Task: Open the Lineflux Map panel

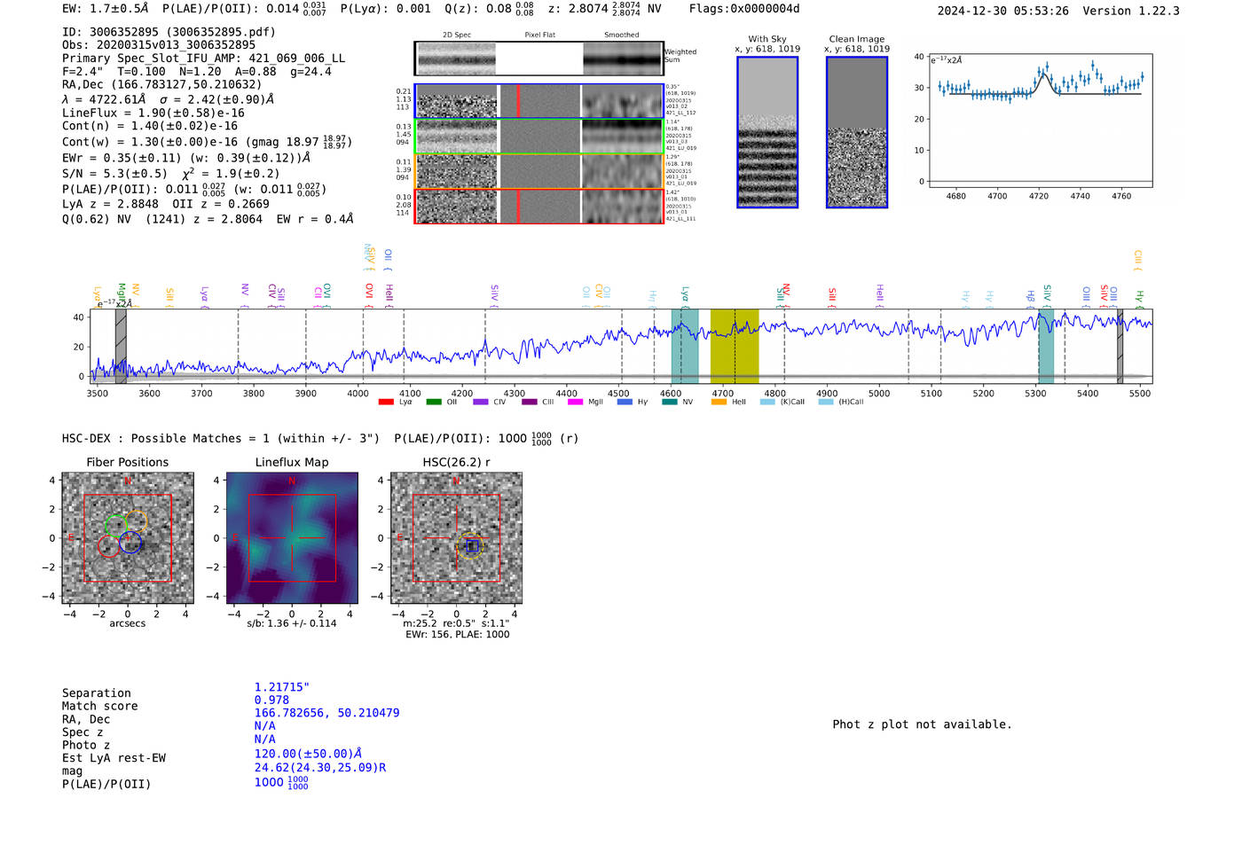Action: [292, 538]
